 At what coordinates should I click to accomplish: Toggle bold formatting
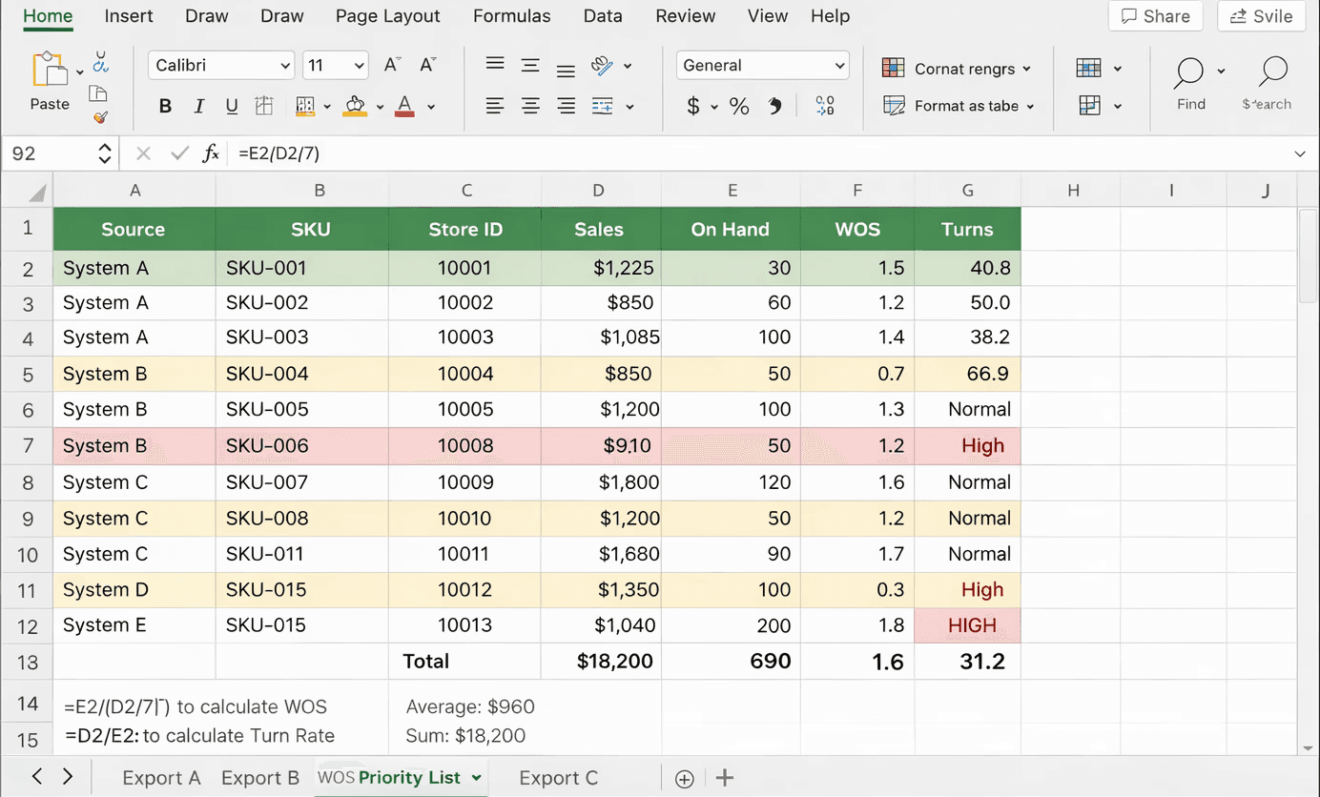point(165,106)
